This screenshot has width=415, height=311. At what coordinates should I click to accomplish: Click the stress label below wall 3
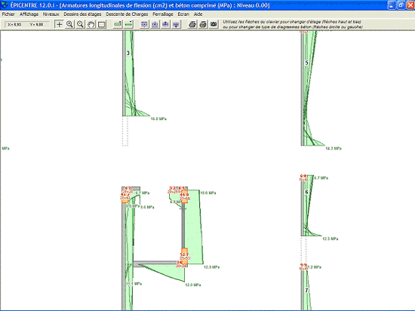[158, 119]
